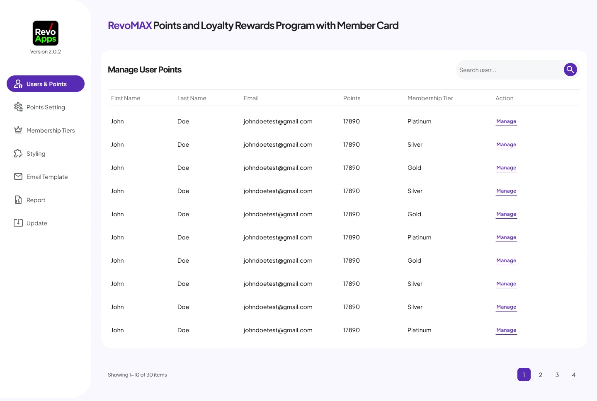Click the Users & Points user icon

click(18, 84)
